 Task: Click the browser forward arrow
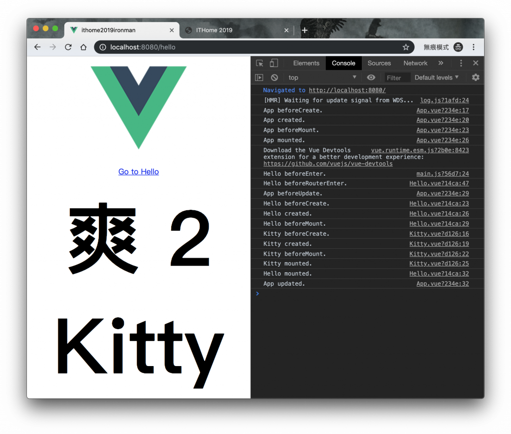53,47
